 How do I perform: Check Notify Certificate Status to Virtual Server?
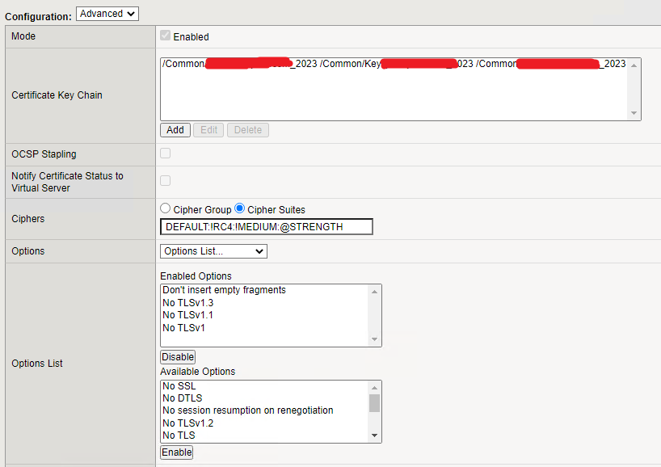click(165, 180)
